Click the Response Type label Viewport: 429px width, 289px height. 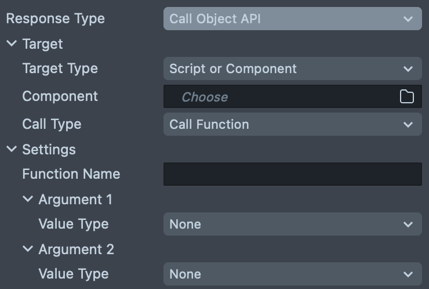click(x=55, y=19)
